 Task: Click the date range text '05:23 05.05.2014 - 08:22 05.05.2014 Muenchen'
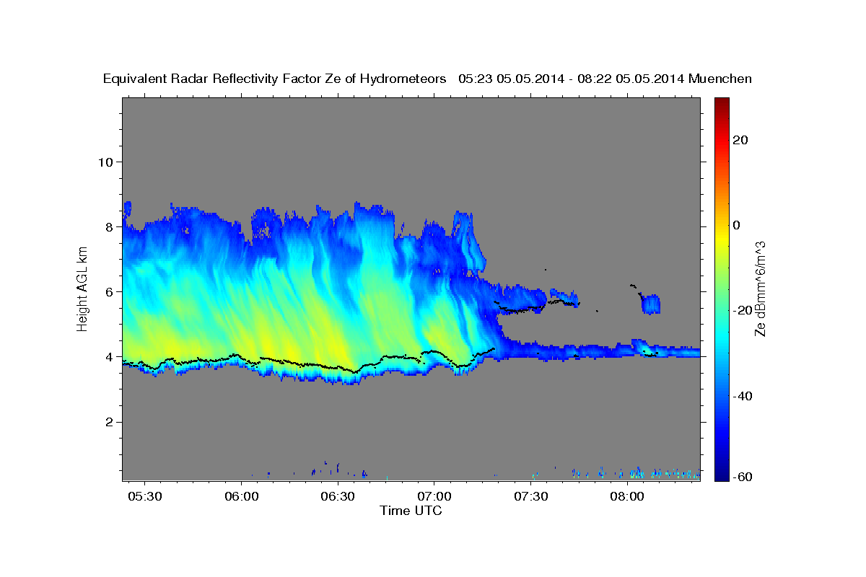click(605, 79)
